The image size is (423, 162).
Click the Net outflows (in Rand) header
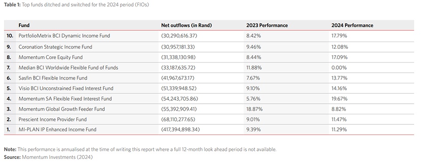pos(187,25)
